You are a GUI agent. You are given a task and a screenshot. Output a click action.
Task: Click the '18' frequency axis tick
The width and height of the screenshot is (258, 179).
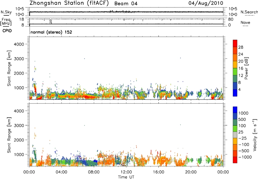pos(22,19)
